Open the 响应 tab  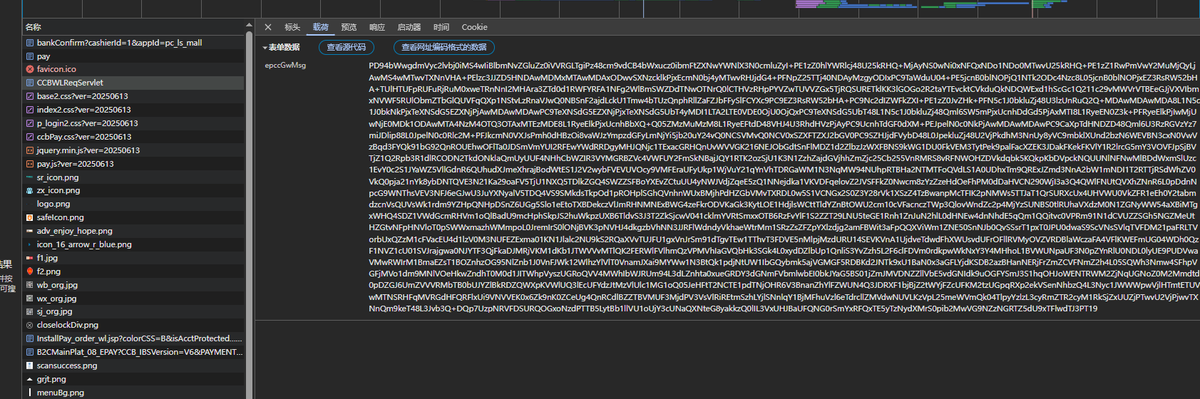pos(377,27)
